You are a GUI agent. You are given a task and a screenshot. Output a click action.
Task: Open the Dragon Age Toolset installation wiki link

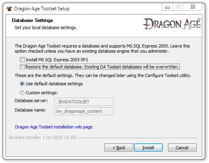(x=54, y=127)
